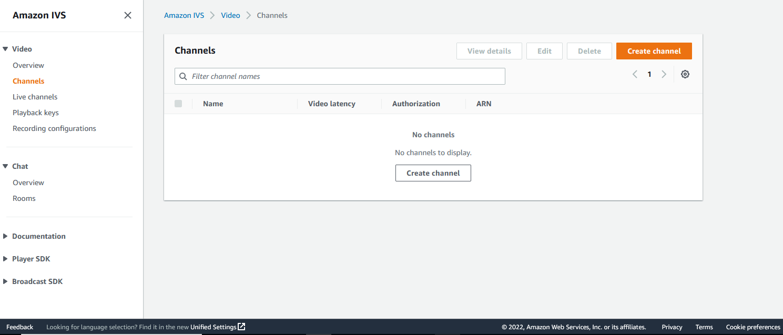Navigate to Playback keys
The image size is (783, 335).
(35, 112)
